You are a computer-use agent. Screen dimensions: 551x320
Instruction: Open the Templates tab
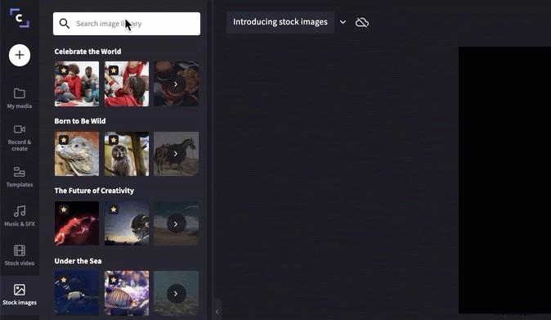coord(20,177)
